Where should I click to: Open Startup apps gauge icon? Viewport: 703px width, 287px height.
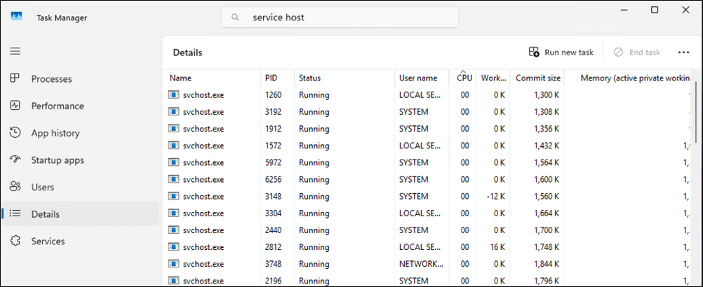(x=15, y=160)
